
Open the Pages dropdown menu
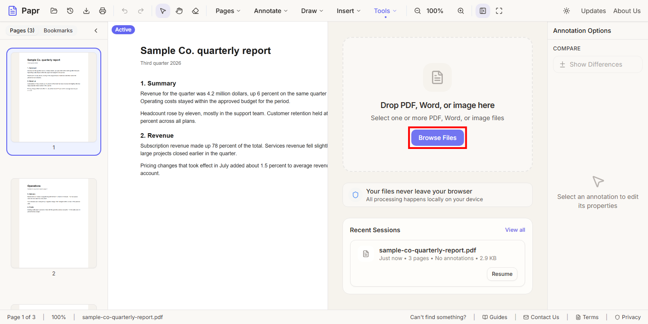click(228, 11)
